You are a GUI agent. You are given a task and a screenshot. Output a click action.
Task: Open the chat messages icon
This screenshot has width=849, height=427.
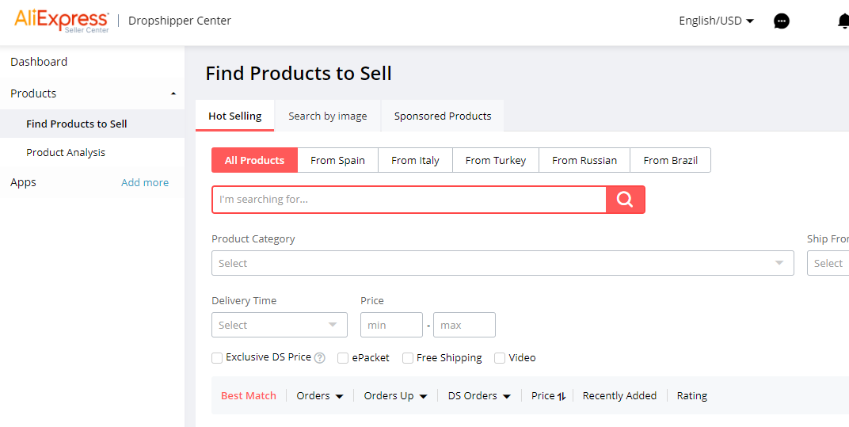pyautogui.click(x=782, y=21)
